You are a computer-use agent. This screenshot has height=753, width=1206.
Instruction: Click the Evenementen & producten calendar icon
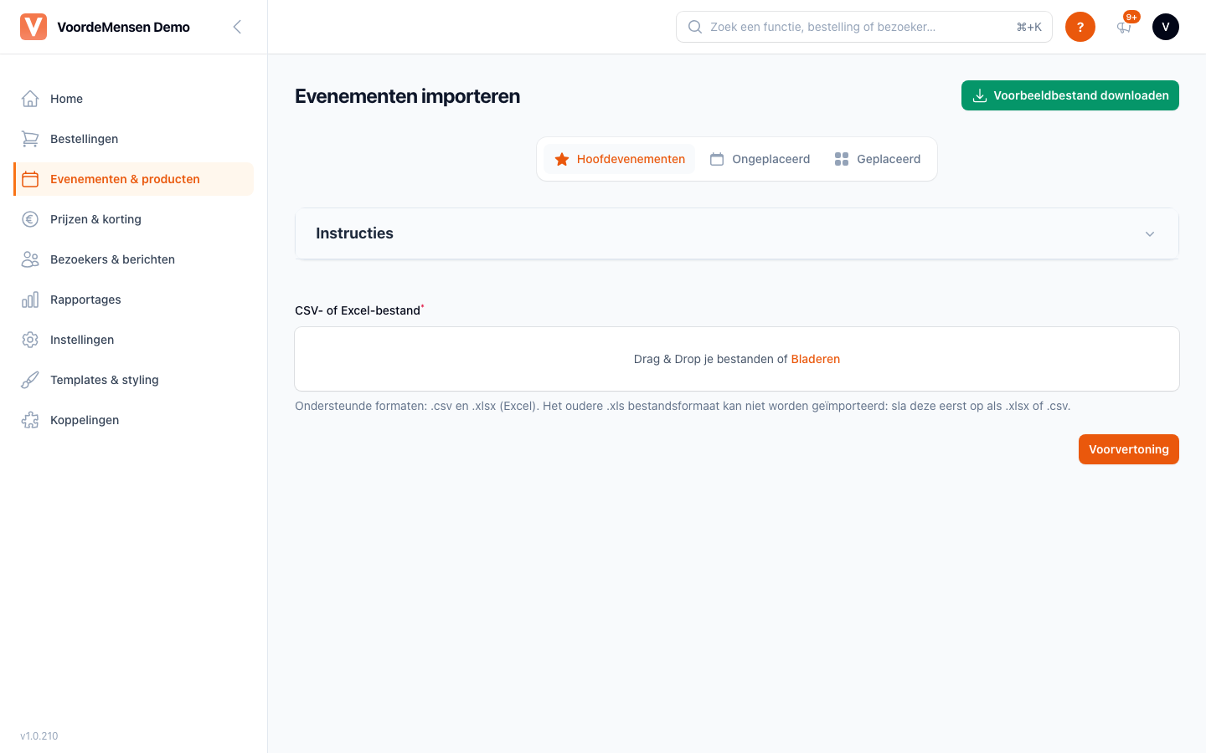[30, 179]
